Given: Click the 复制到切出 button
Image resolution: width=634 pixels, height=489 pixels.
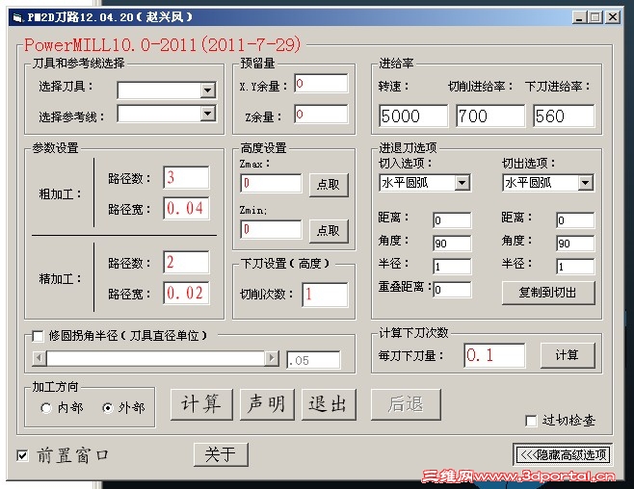Looking at the screenshot, I should point(548,293).
